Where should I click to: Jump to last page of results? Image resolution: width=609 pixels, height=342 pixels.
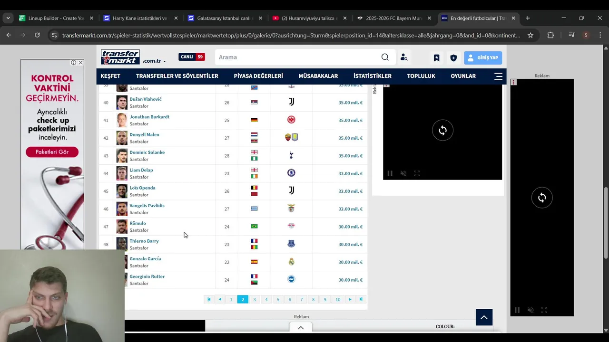coord(361,299)
